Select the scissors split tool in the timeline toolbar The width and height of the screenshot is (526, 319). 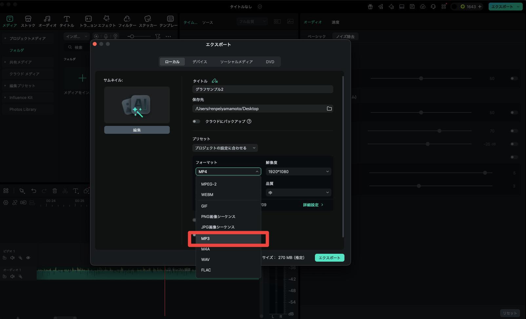pyautogui.click(x=65, y=191)
